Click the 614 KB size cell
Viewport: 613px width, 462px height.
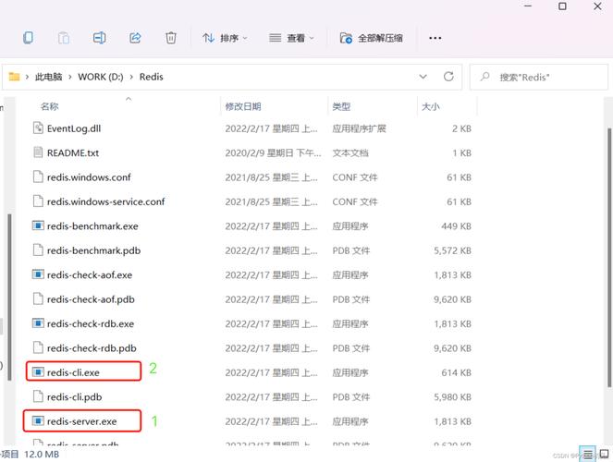tap(456, 372)
